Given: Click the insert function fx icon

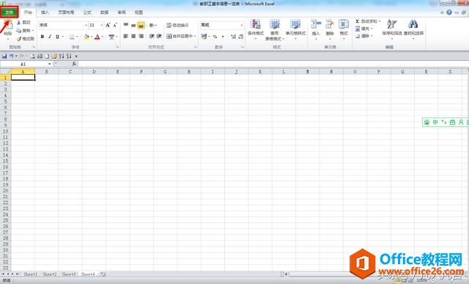Looking at the screenshot, I should 74,64.
